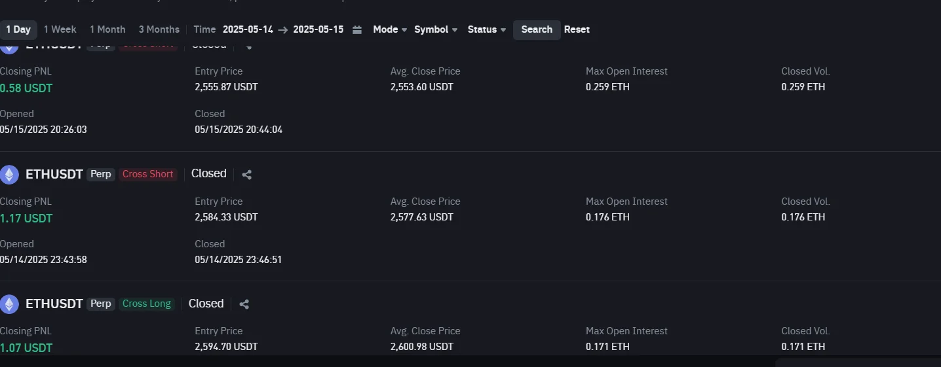The image size is (941, 367).
Task: Switch to the 1 Week range
Action: tap(60, 29)
